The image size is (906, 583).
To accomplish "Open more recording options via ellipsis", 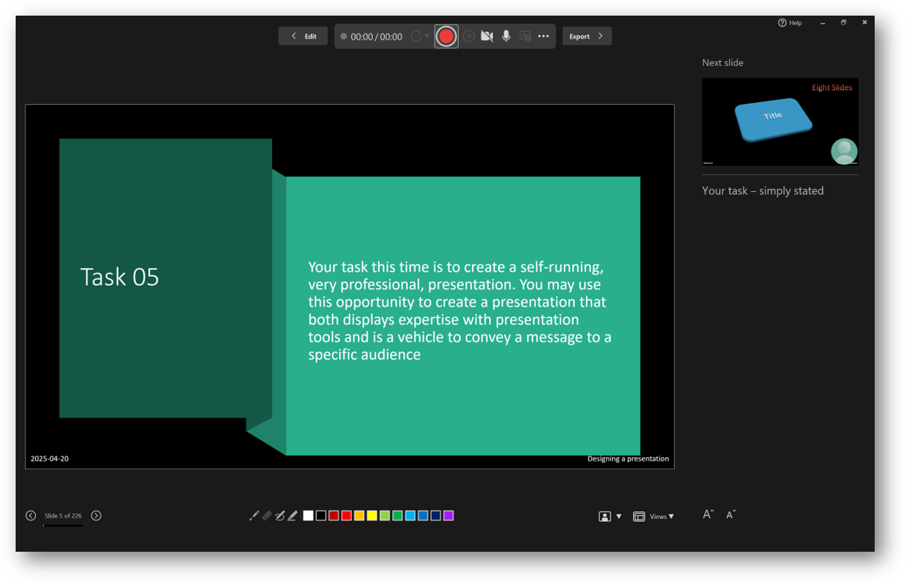I will pos(543,36).
